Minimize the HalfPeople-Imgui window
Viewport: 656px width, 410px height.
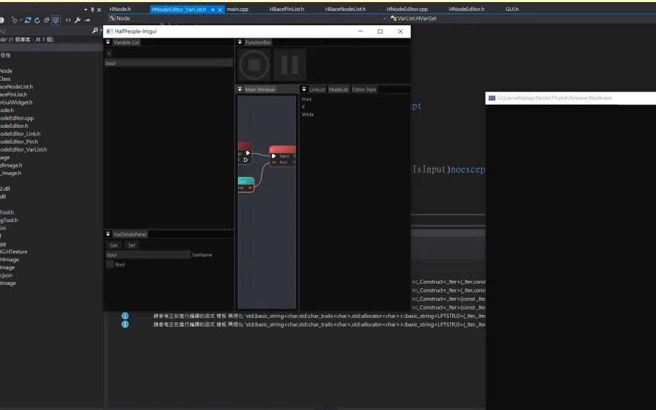pyautogui.click(x=360, y=31)
